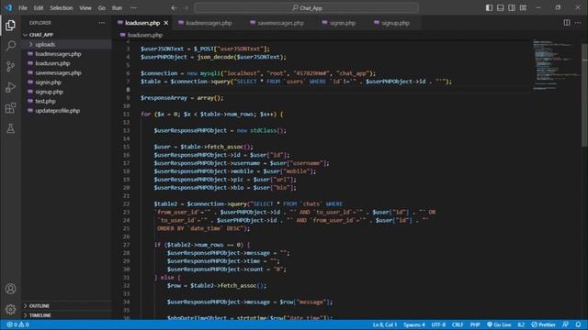Open the Testing flask view
This screenshot has width=588, height=330.
[10, 128]
